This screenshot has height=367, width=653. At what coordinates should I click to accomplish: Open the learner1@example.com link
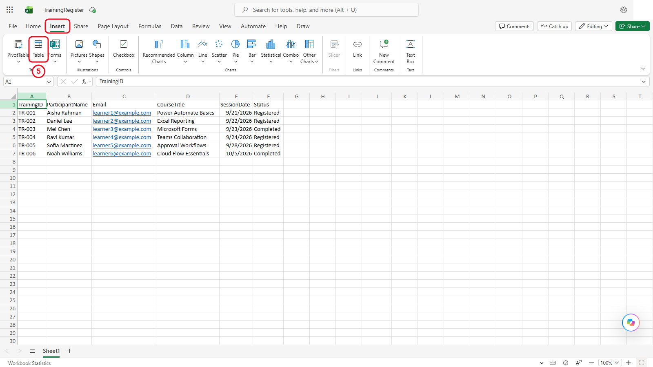122,113
